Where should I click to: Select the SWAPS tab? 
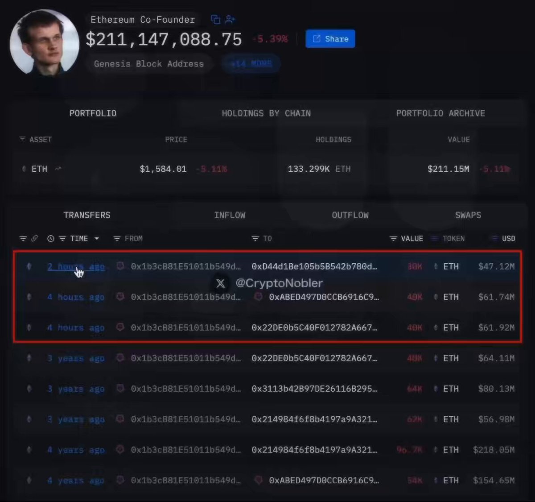(x=468, y=215)
